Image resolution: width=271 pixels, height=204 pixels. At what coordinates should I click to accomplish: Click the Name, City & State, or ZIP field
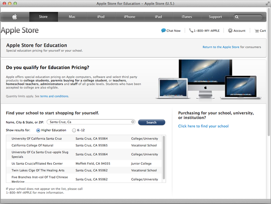pos(91,122)
